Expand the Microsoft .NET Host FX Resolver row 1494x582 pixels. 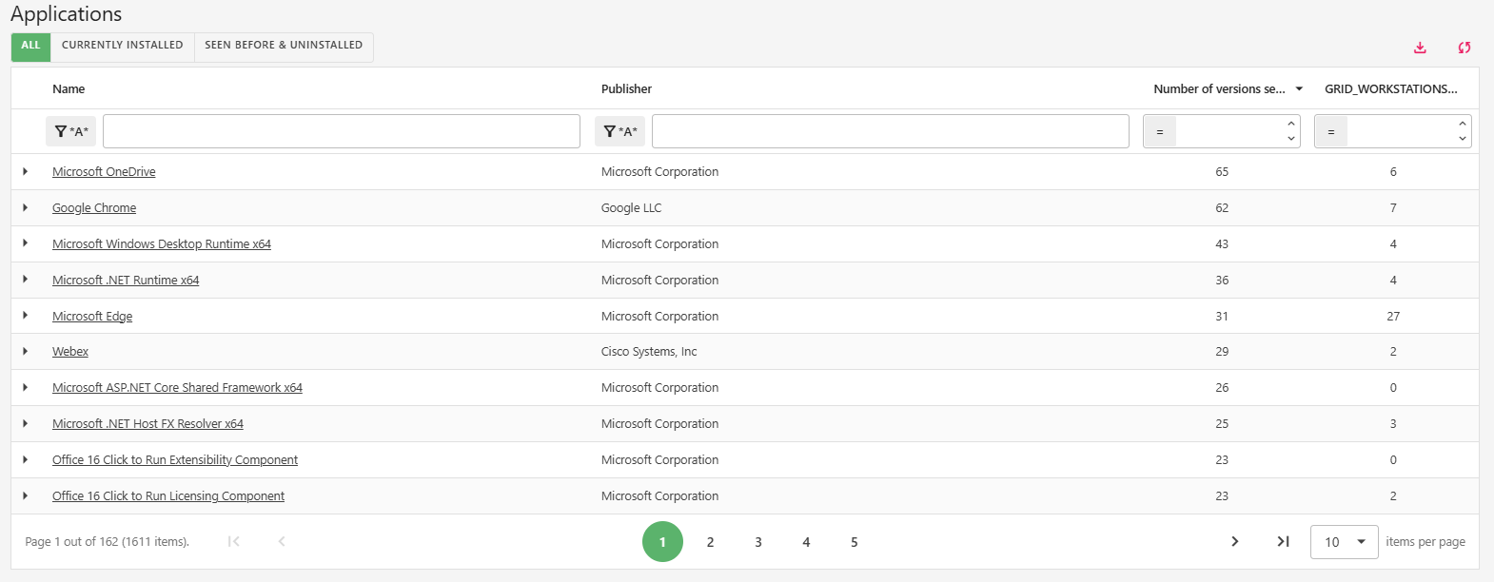click(26, 424)
